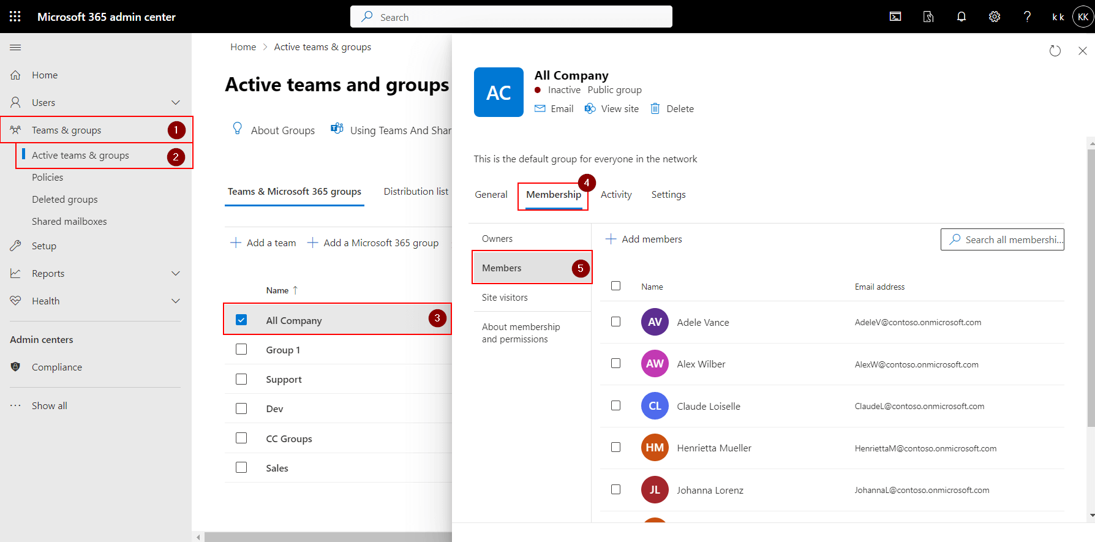
Task: Click the Reports chart icon
Action: point(16,273)
